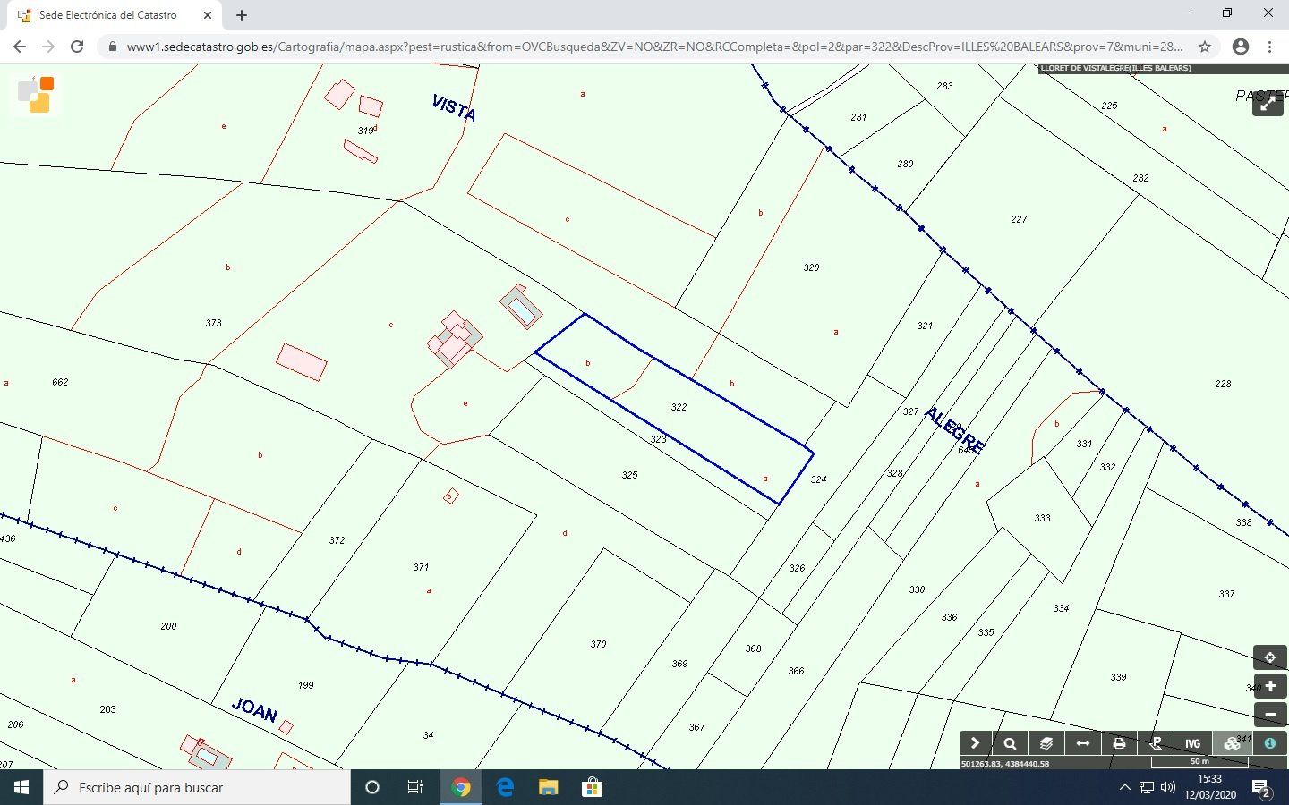Open the search magnifier tool in map toolbar
The width and height of the screenshot is (1289, 805).
(x=1010, y=743)
